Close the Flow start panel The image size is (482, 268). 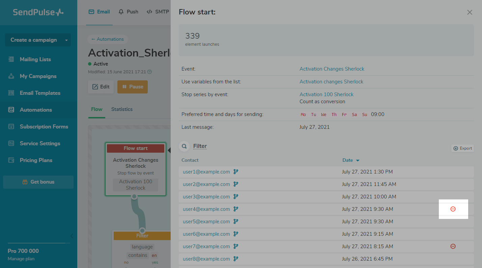470,12
